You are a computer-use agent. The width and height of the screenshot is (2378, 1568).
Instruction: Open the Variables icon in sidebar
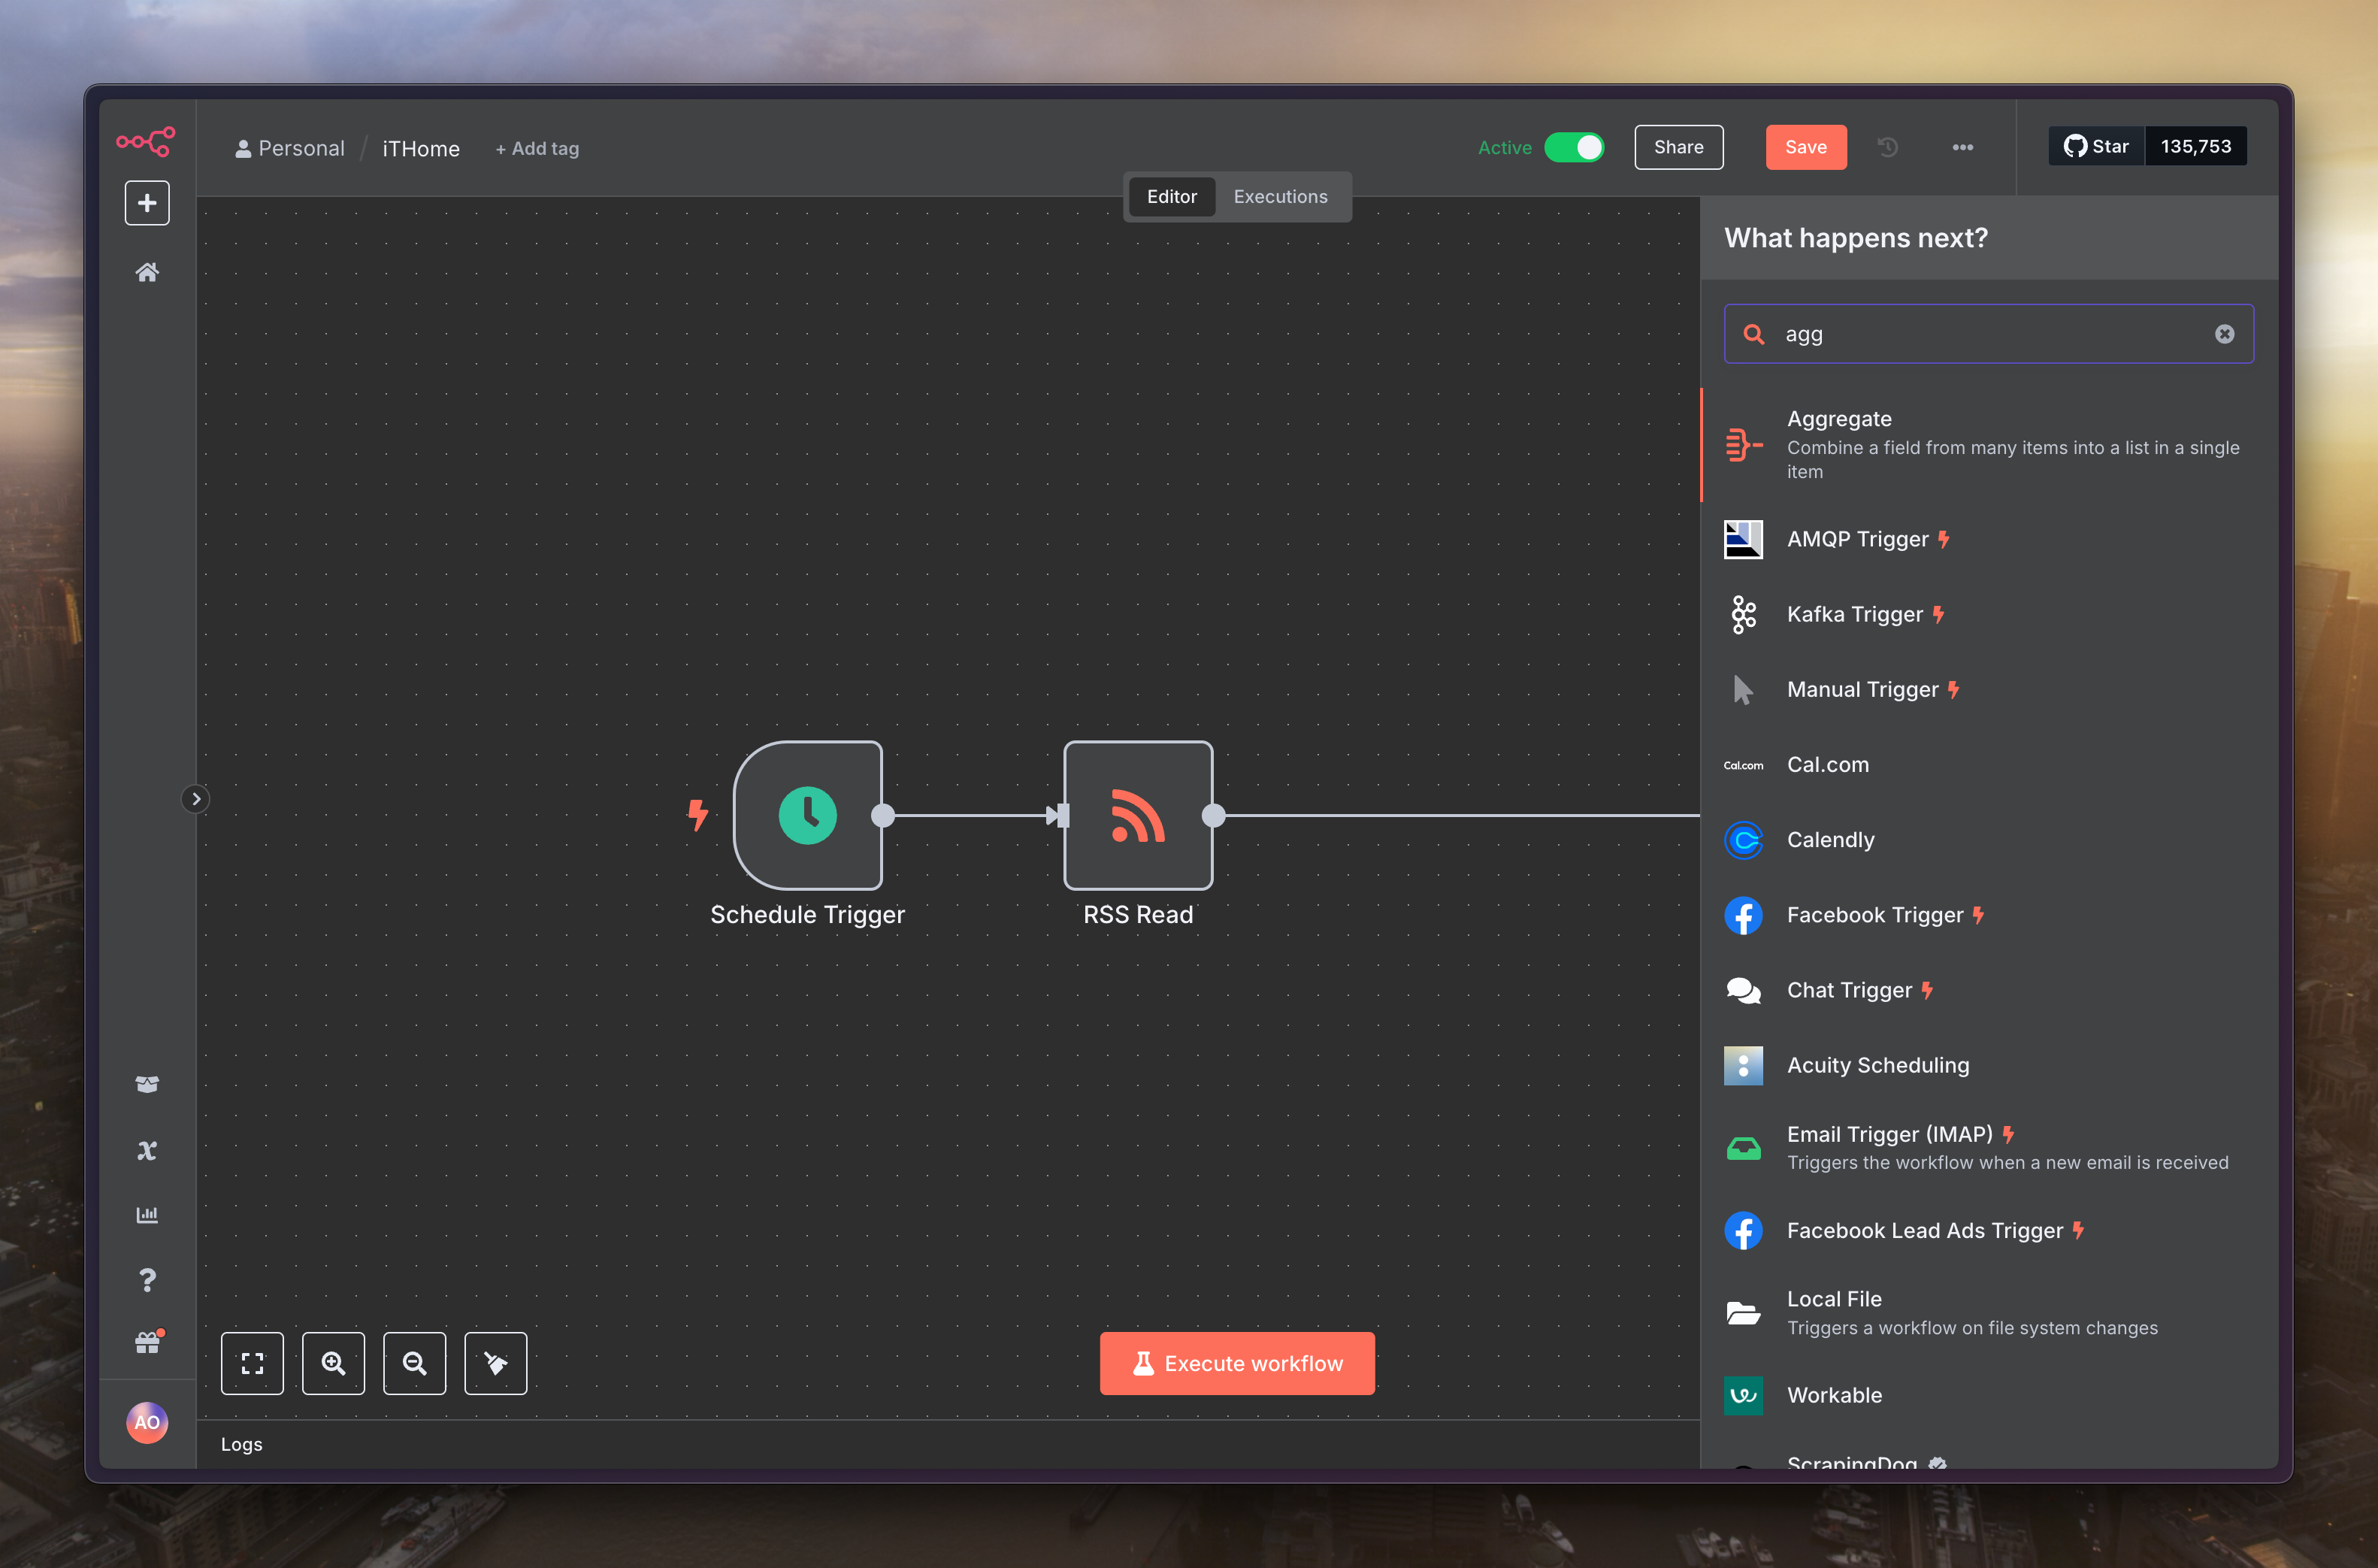[147, 1150]
